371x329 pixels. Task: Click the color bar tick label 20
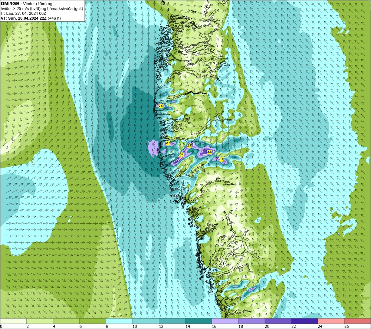pyautogui.click(x=267, y=326)
